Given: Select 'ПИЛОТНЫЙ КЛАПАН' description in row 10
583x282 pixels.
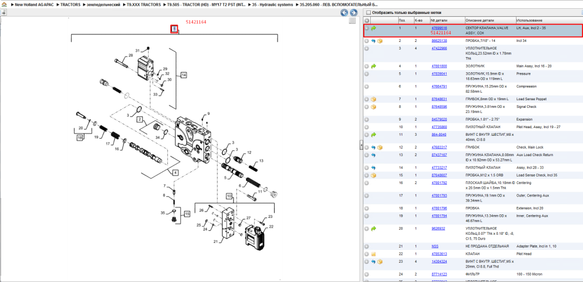Looking at the screenshot, I should pos(482,127).
